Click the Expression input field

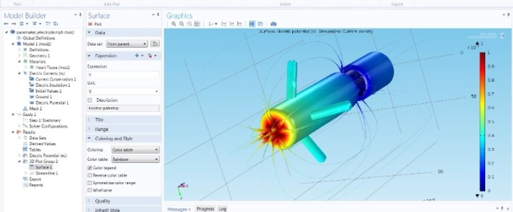[124, 74]
